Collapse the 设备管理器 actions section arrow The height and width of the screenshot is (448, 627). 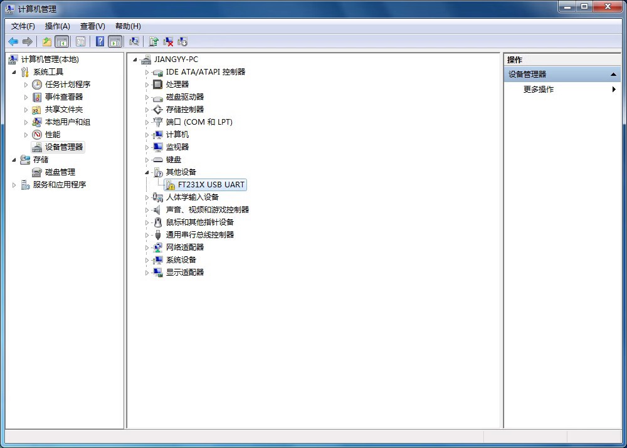coord(613,75)
